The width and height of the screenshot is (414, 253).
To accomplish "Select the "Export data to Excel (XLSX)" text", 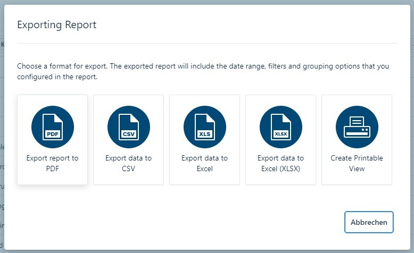I will click(x=281, y=163).
